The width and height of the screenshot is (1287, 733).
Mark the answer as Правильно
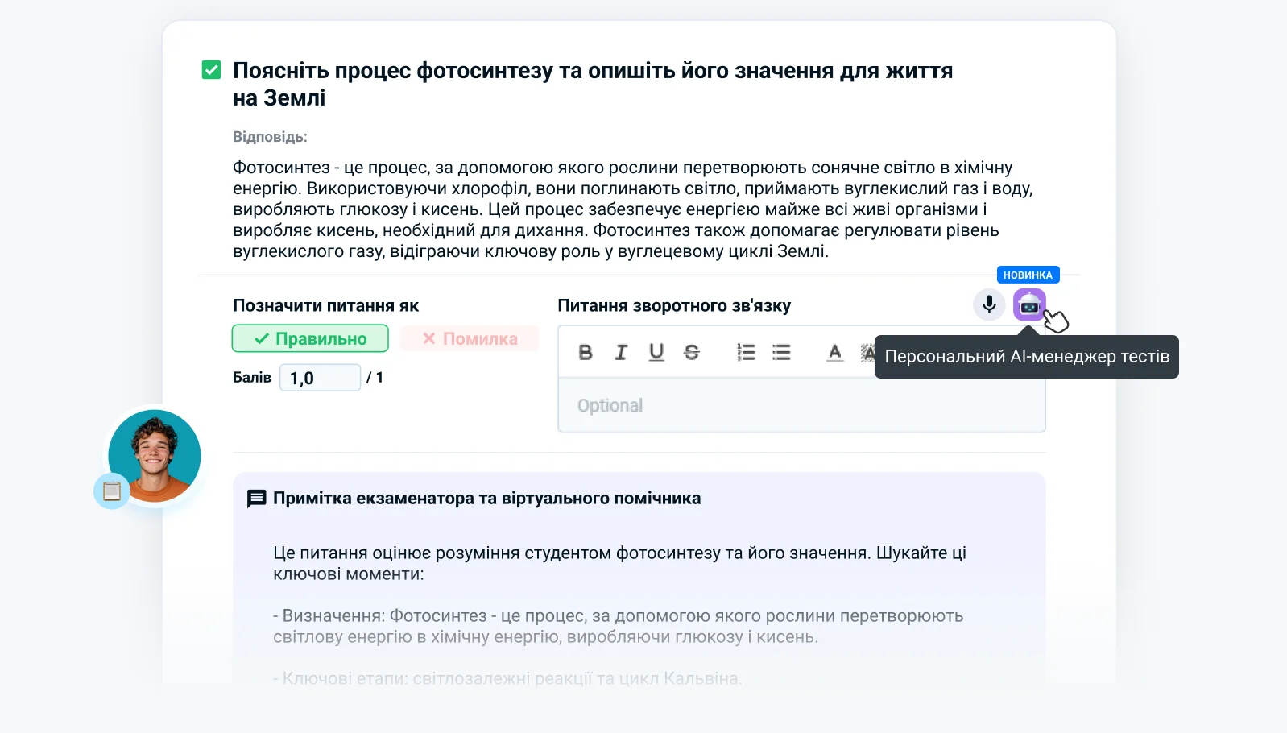pyautogui.click(x=310, y=338)
